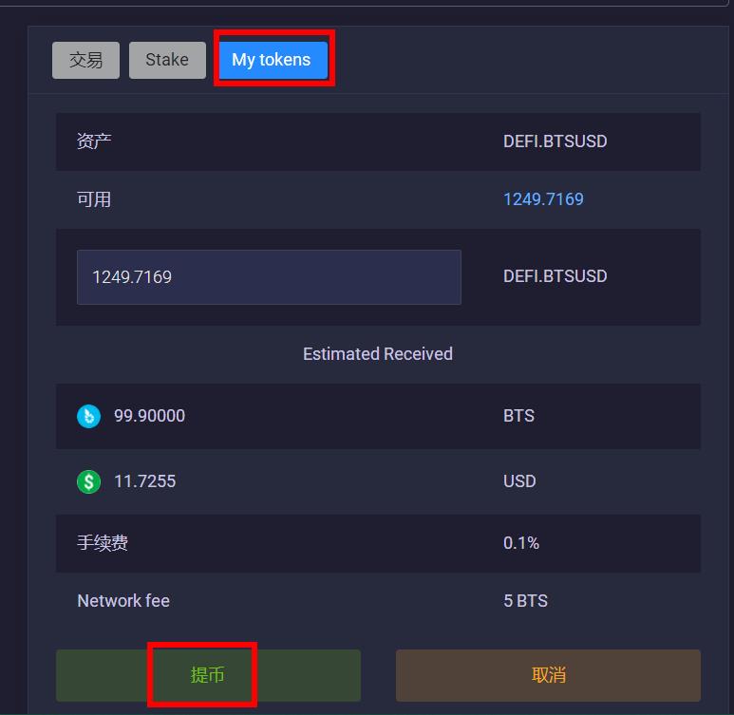Focus the withdraw amount input field
Viewport: 734px width, 715px height.
(269, 277)
